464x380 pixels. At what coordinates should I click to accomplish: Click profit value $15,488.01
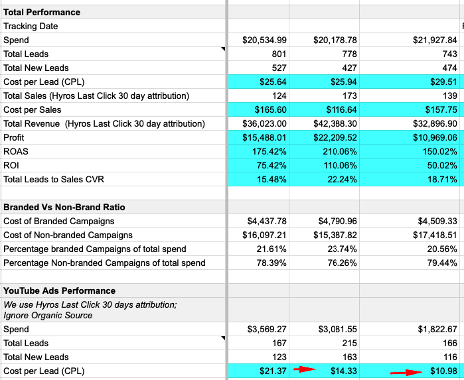click(x=259, y=137)
